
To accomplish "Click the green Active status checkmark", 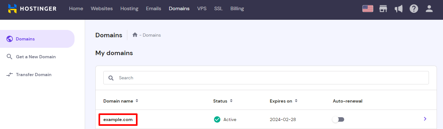I will pos(217,119).
